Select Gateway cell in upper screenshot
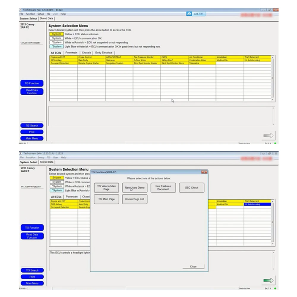The height and width of the screenshot is (297, 297). [119, 60]
